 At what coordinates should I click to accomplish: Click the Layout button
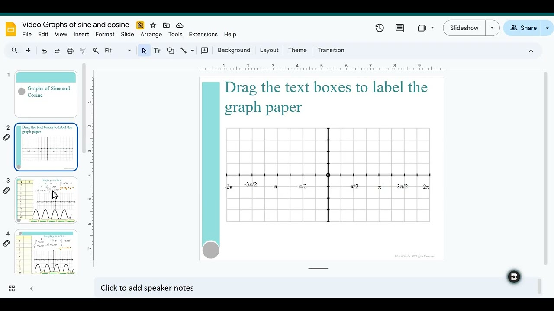(269, 51)
